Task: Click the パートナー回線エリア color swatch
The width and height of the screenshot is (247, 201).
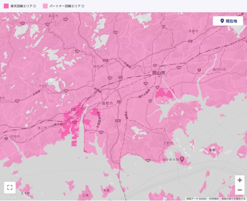Action: (45, 6)
